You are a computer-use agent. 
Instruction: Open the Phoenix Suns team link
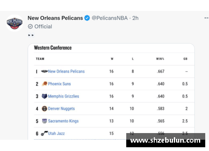pos(59,84)
